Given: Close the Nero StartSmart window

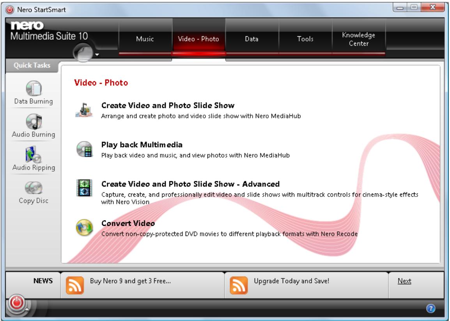Looking at the screenshot, I should (433, 7).
